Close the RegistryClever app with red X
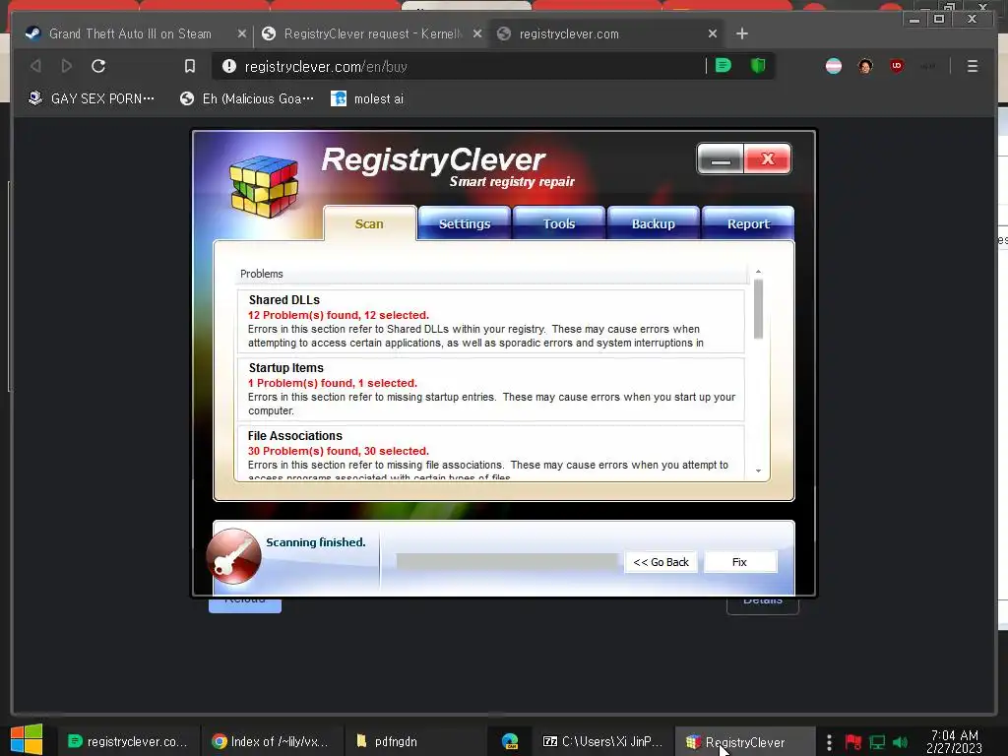This screenshot has height=756, width=1008. click(x=768, y=159)
